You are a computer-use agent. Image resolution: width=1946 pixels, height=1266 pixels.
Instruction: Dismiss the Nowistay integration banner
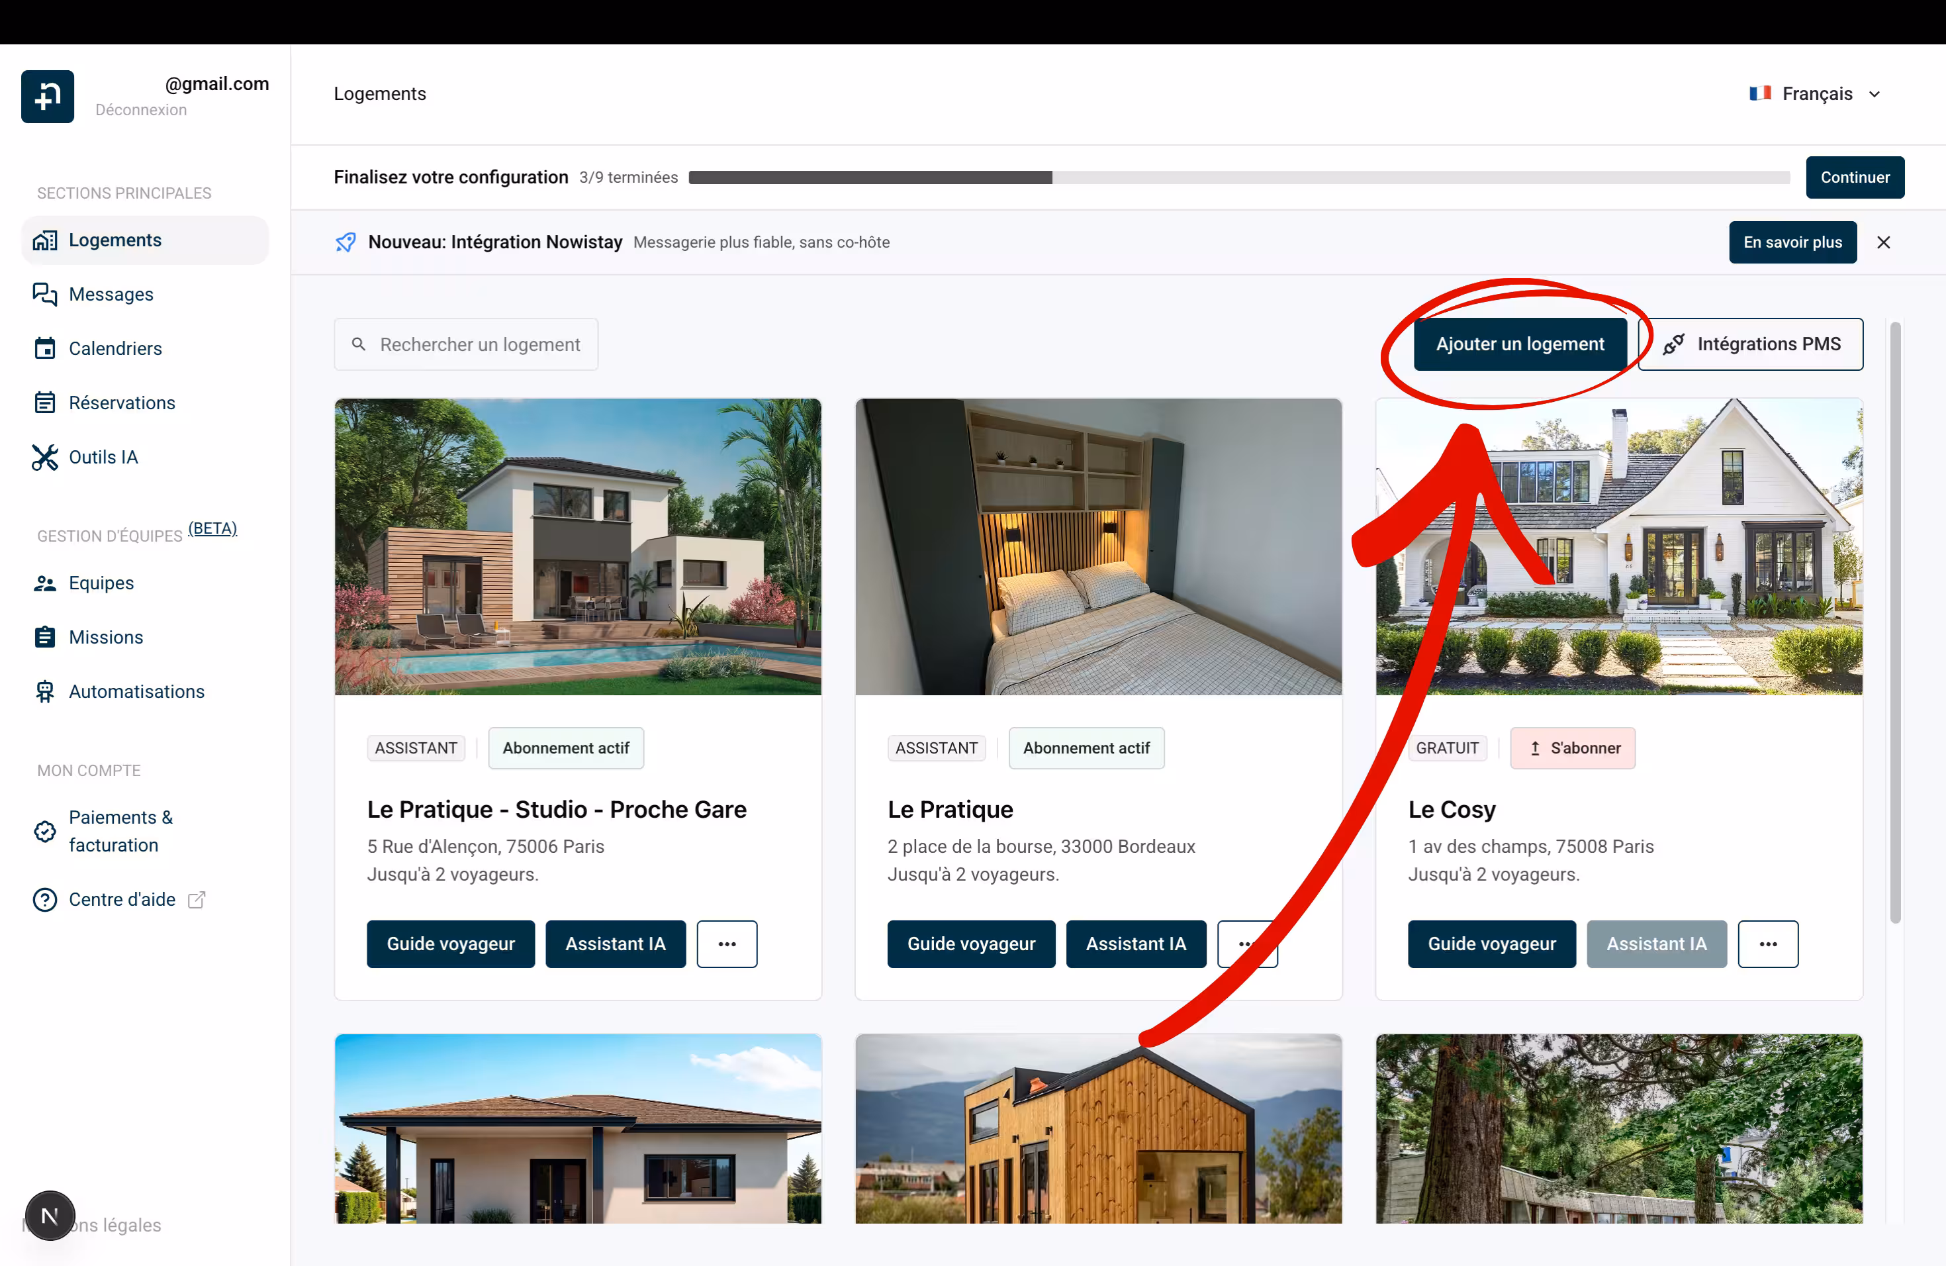click(1884, 242)
